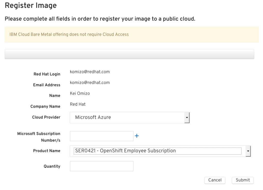Submit the image registration form

point(243,180)
